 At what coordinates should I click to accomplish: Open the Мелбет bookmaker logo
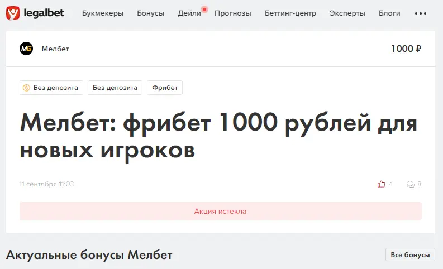tap(26, 49)
